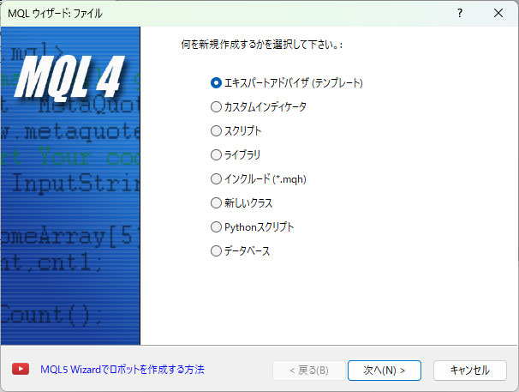Screen dimensions: 519x392
Task: Click the キャンセル button
Action: [468, 371]
